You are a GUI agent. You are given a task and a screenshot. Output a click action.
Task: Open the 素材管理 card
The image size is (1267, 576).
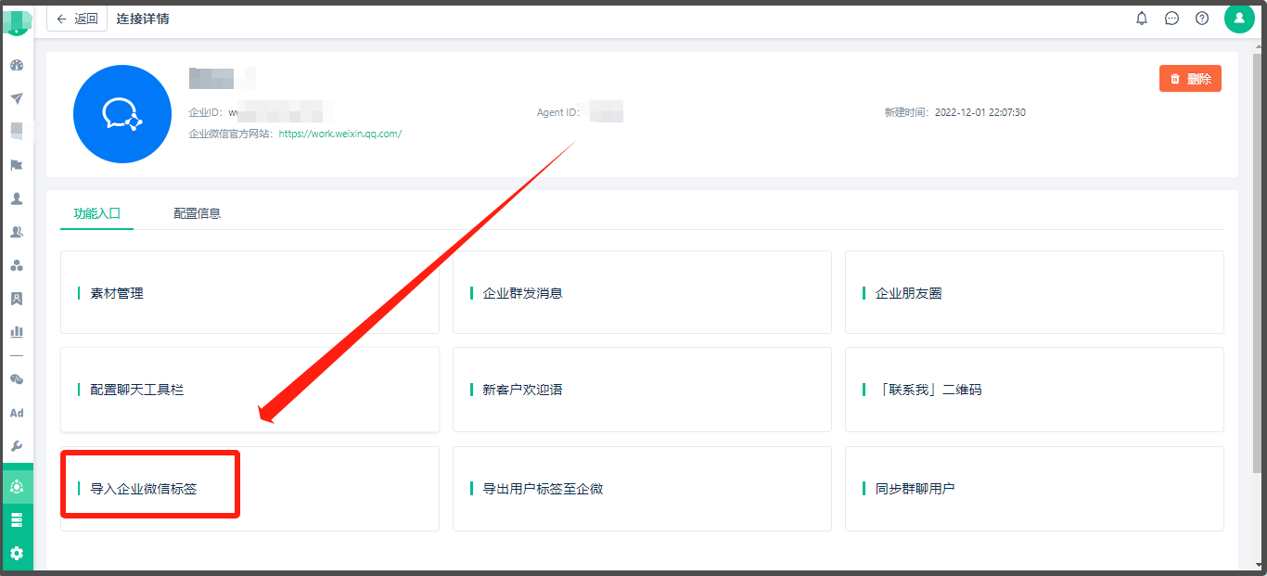point(250,292)
